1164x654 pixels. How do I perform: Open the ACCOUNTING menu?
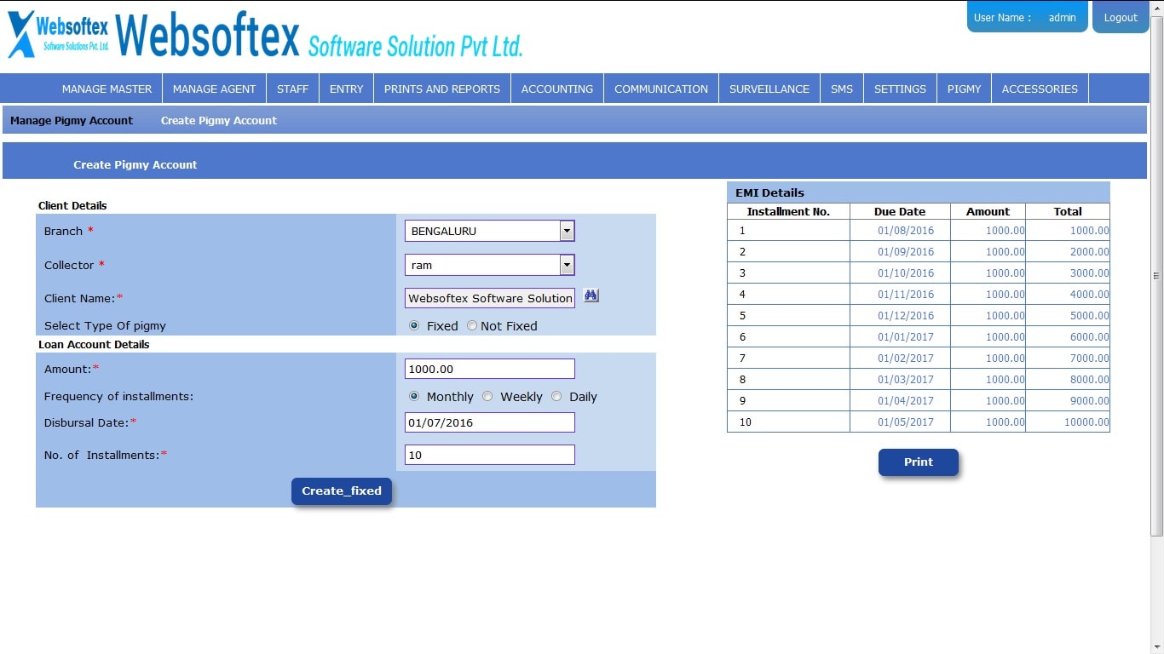pos(557,89)
